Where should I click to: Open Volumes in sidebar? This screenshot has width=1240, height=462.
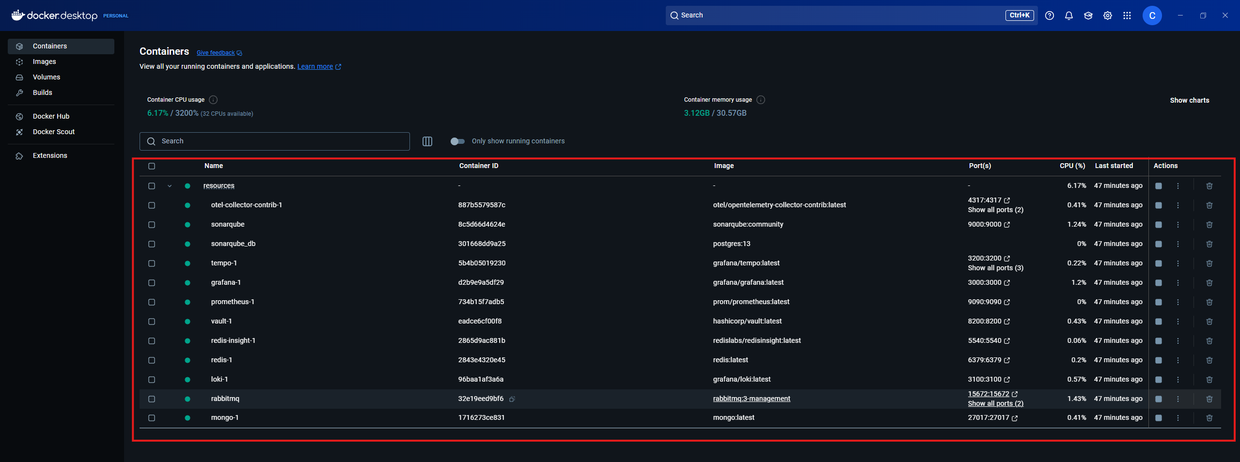click(x=61, y=77)
